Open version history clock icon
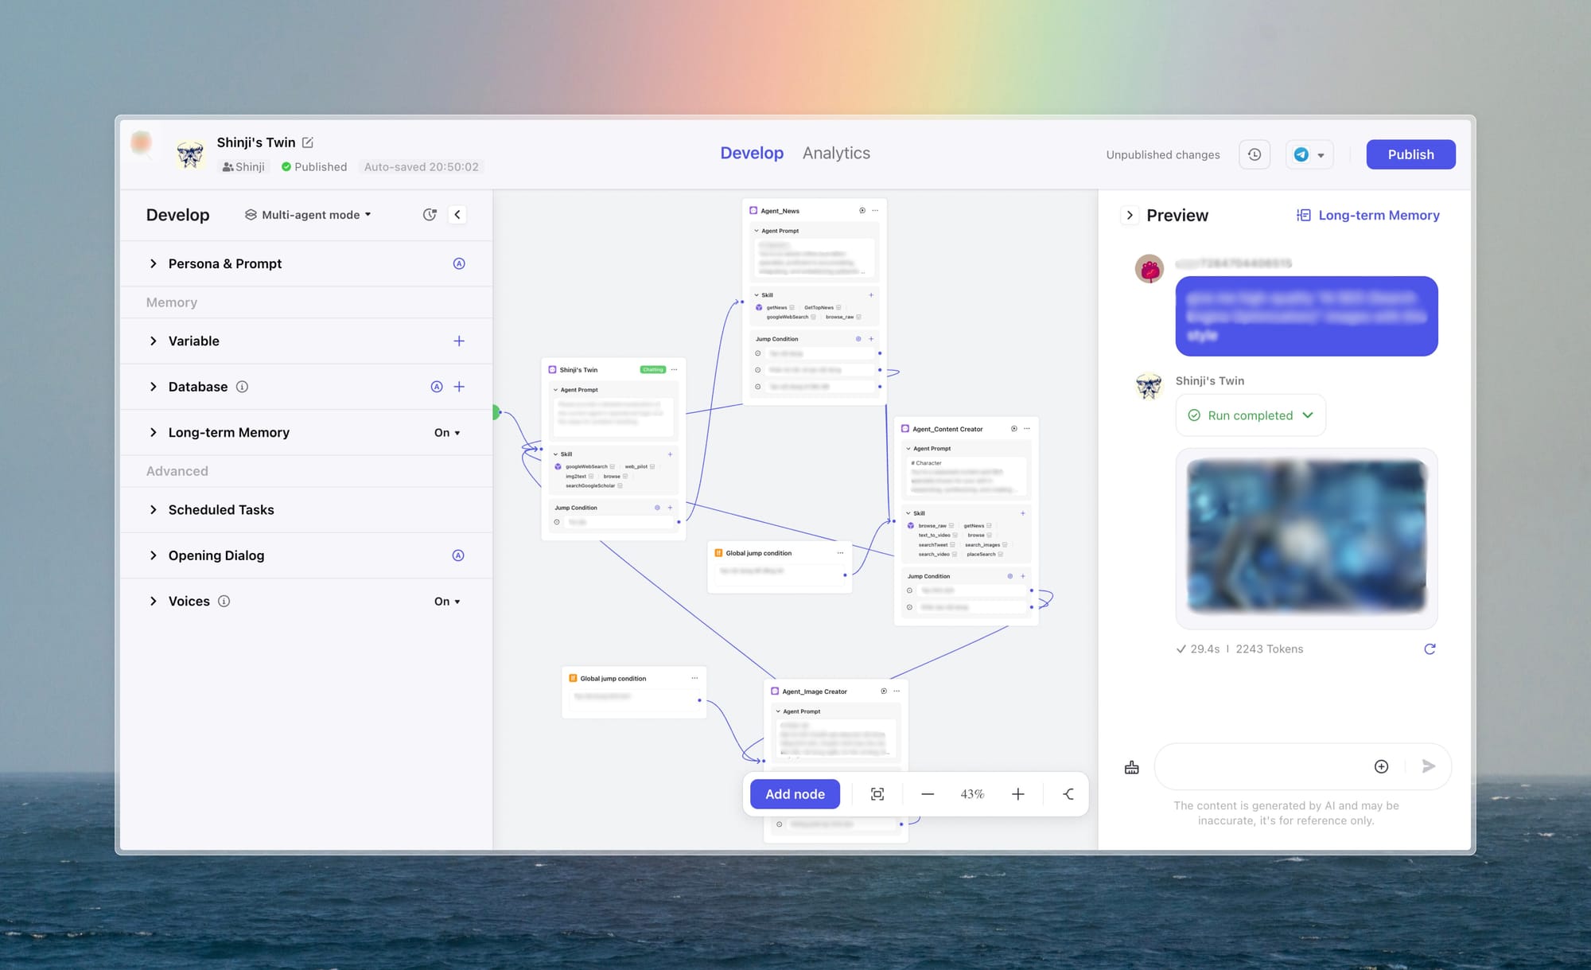1591x970 pixels. [x=1255, y=154]
